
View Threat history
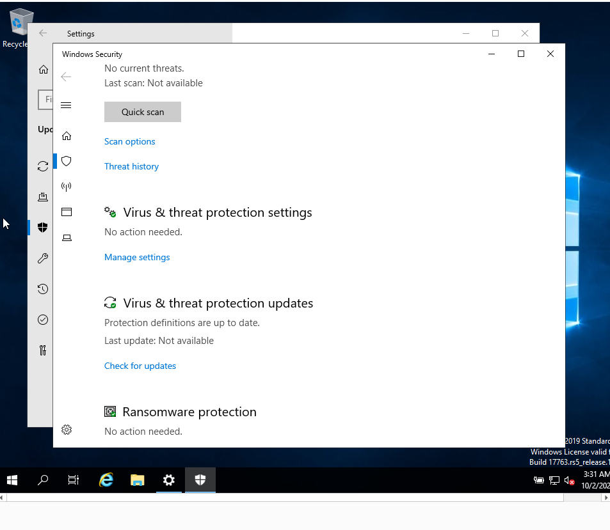pyautogui.click(x=131, y=166)
